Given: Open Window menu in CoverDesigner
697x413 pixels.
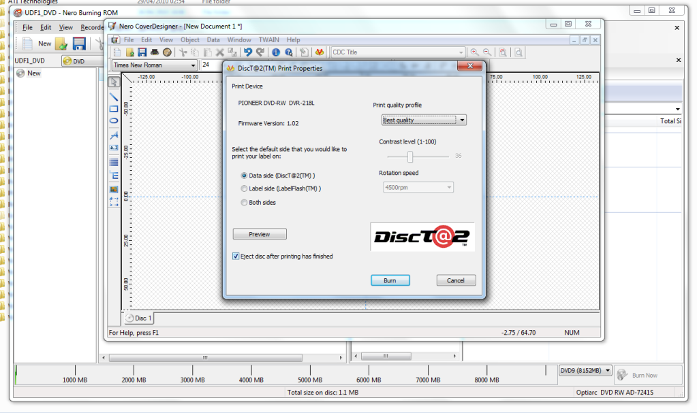Looking at the screenshot, I should click(x=239, y=39).
